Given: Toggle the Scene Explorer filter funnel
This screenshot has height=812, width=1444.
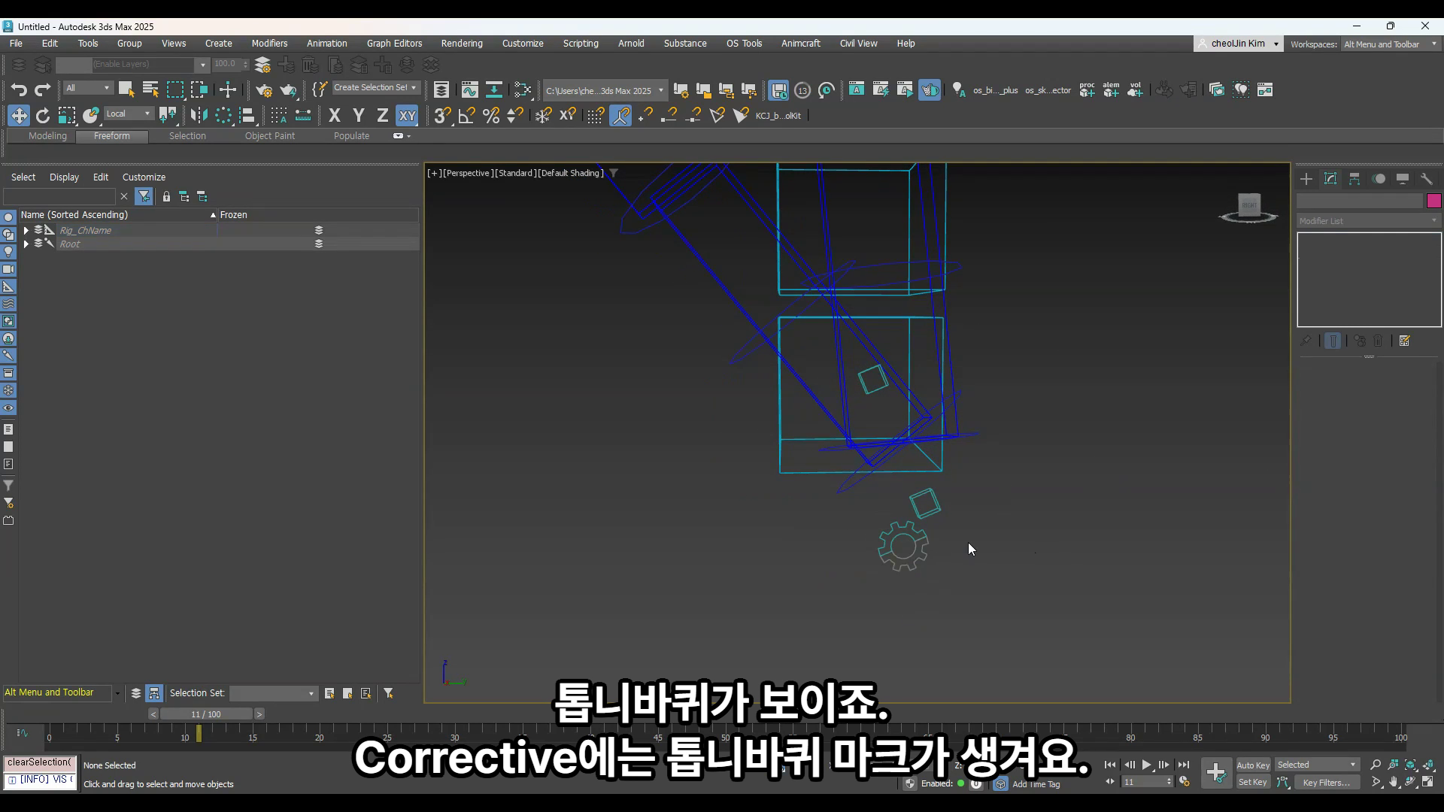Looking at the screenshot, I should [144, 196].
